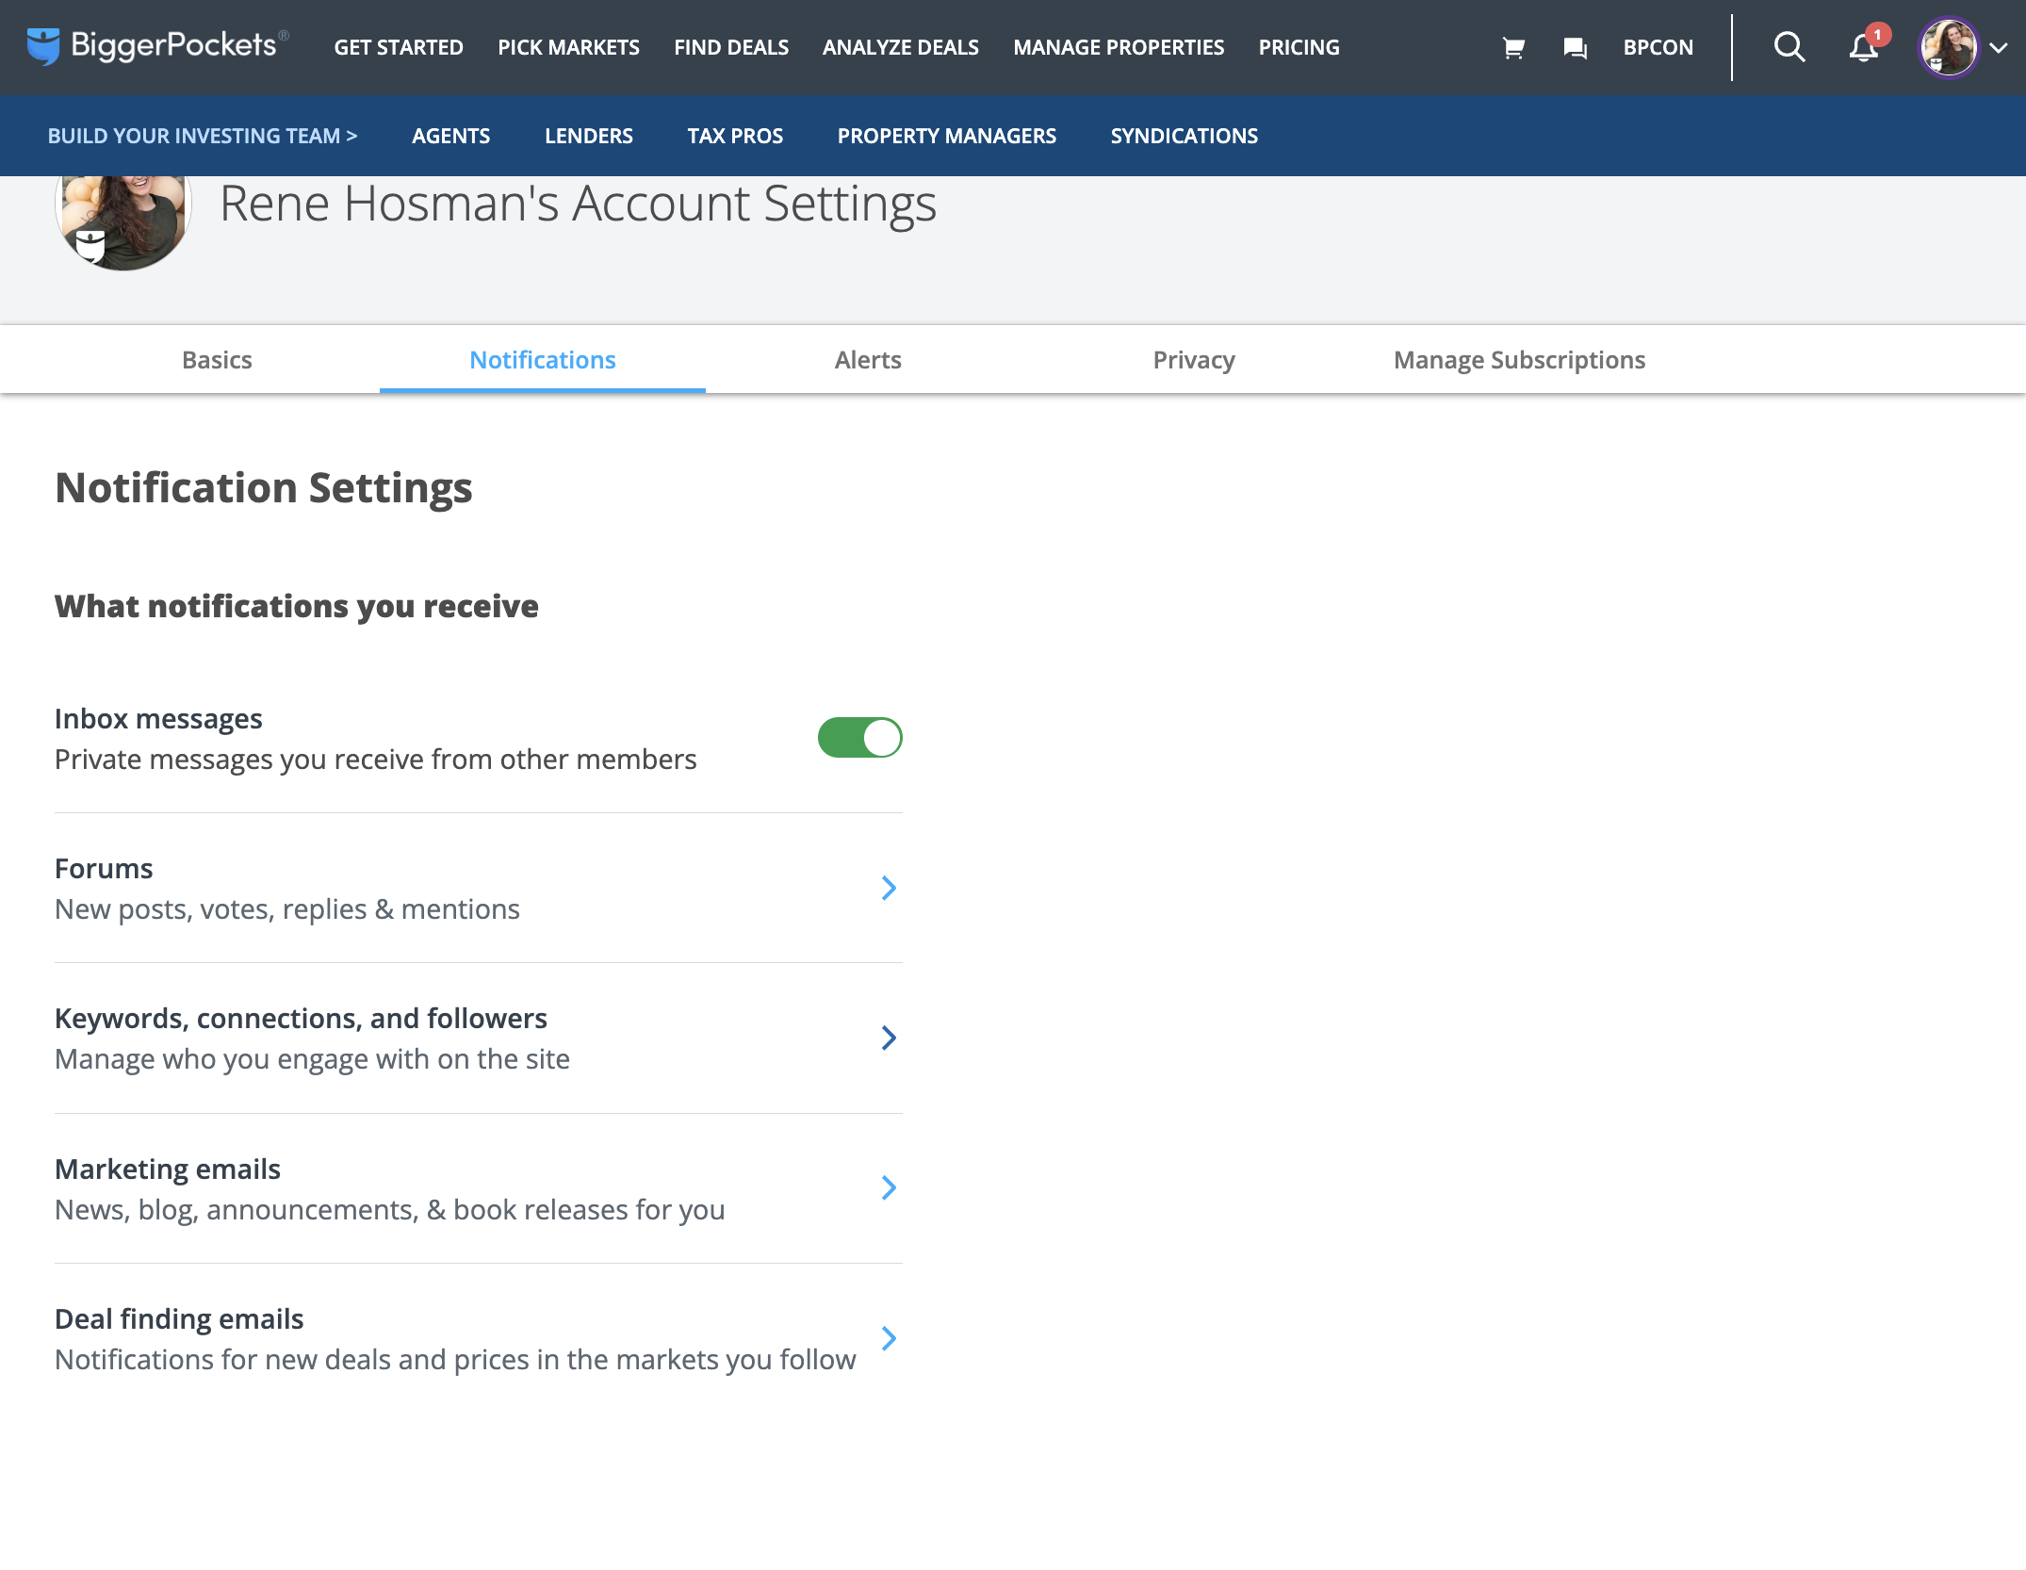Open the AGENTS link

450,136
